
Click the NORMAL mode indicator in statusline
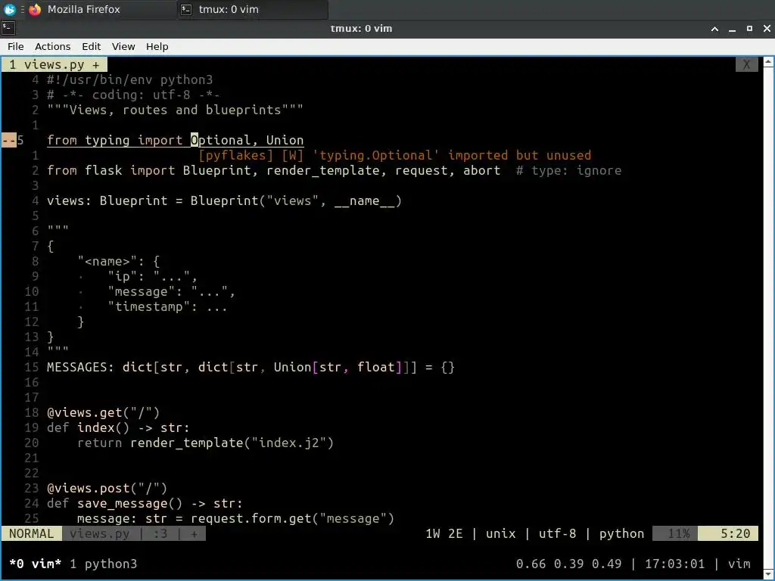click(32, 533)
